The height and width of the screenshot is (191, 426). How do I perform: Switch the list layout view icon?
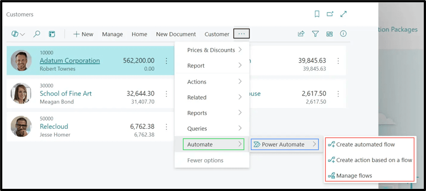pyautogui.click(x=330, y=34)
